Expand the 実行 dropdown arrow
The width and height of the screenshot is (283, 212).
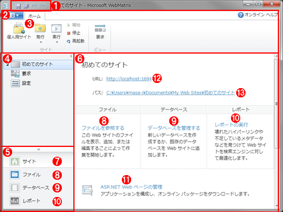pos(57,42)
